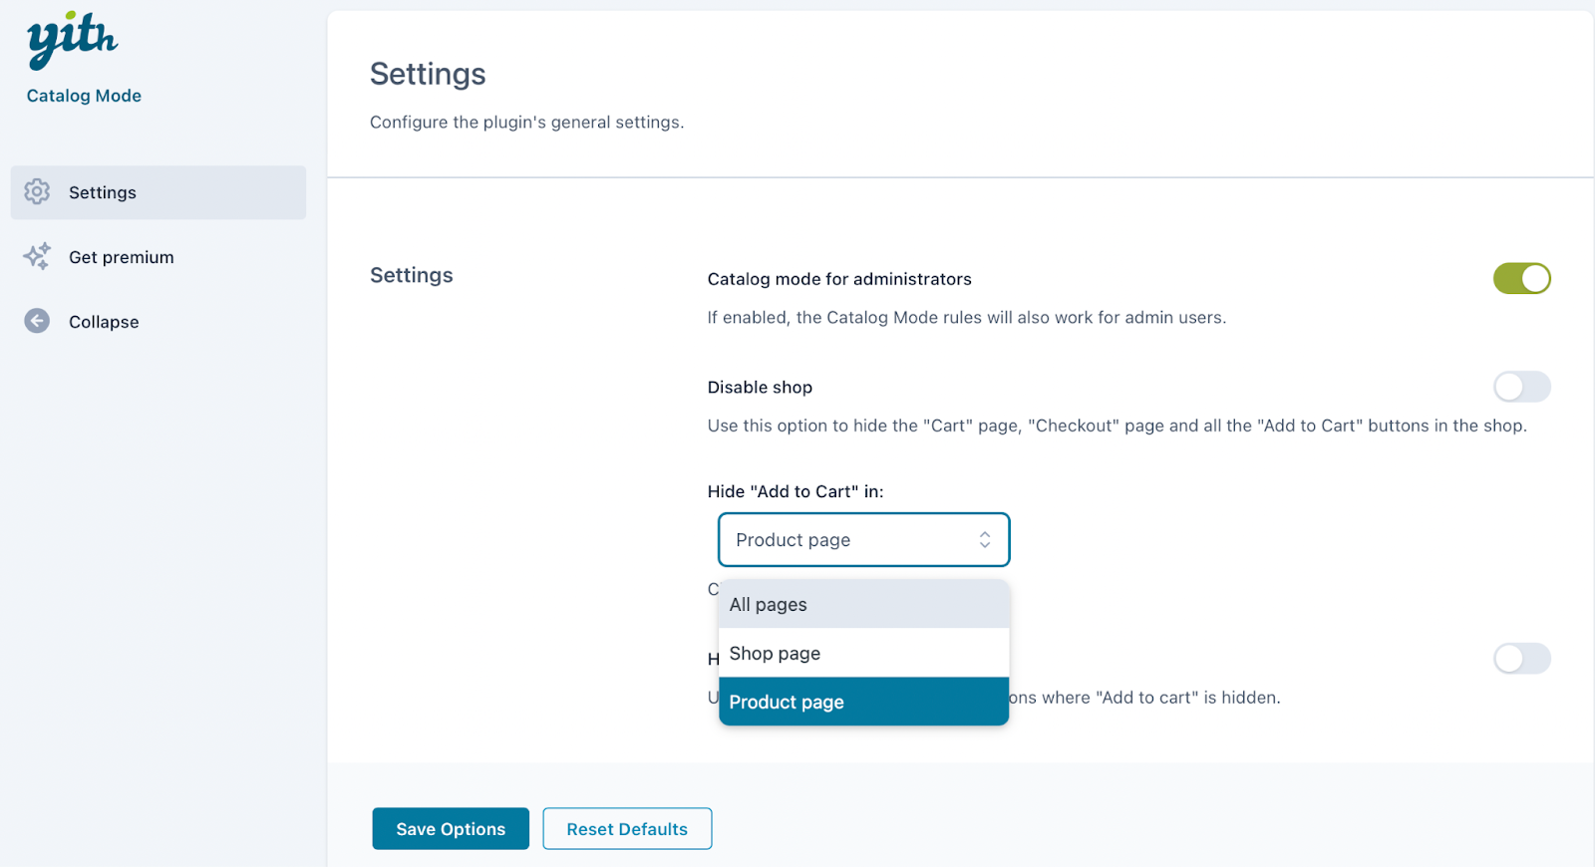This screenshot has height=867, width=1595.
Task: Click the Get premium sparkles icon
Action: [36, 256]
